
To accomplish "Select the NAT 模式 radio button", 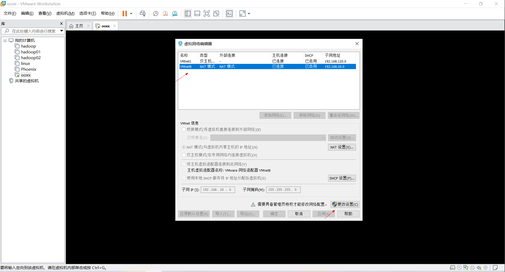I will click(x=183, y=147).
